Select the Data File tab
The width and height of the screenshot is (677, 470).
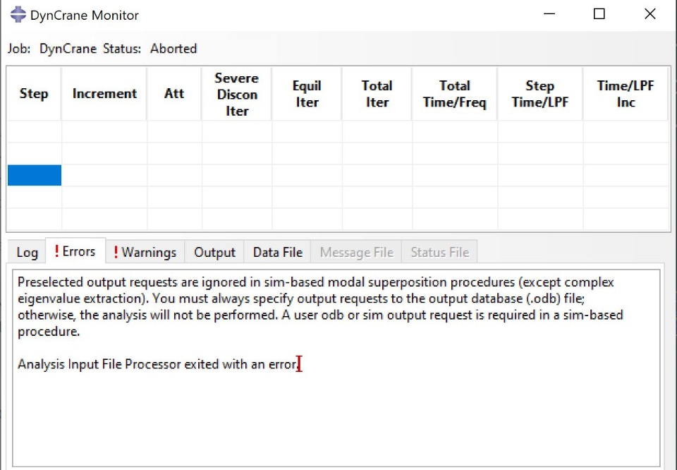pyautogui.click(x=277, y=253)
